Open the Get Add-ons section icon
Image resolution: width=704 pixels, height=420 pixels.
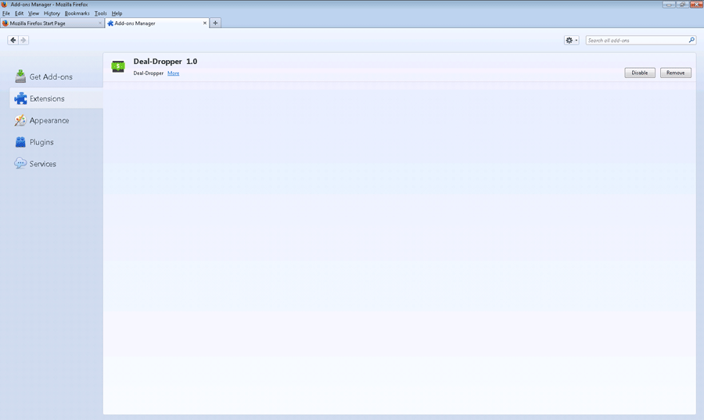20,77
